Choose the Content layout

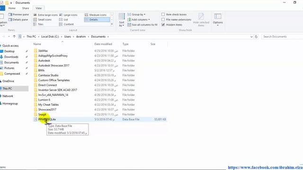pos(66,24)
